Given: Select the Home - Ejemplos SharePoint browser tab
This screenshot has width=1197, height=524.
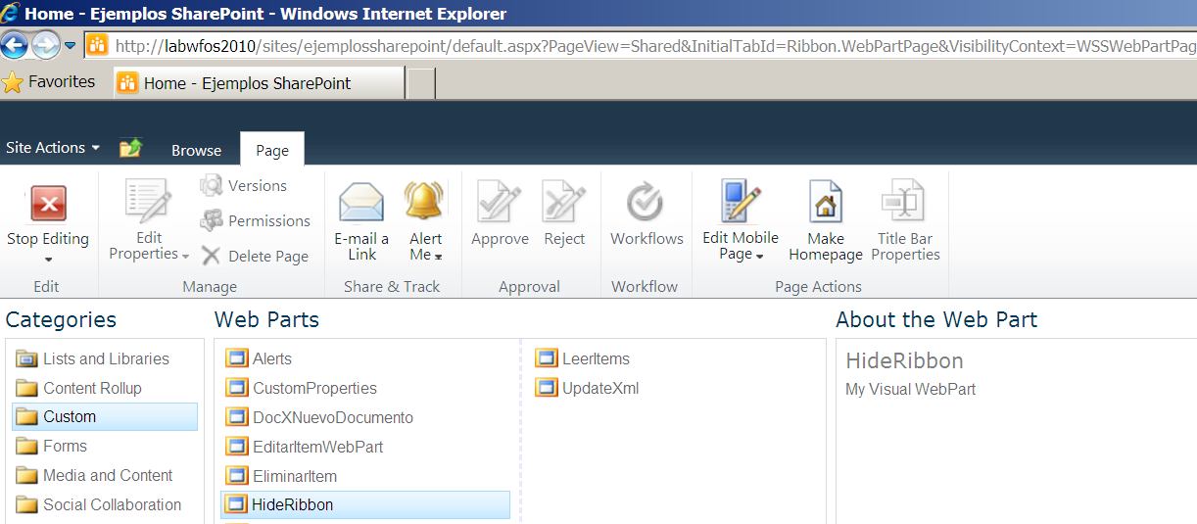Looking at the screenshot, I should coord(260,83).
